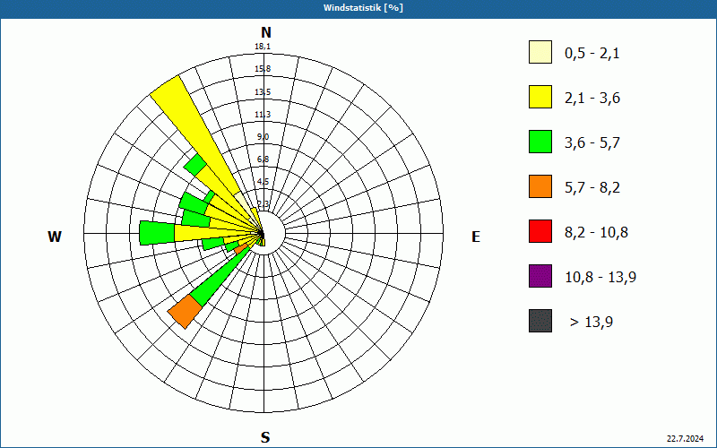Click the legend label '10,8 - 13,9'
The image size is (717, 448).
pyautogui.click(x=600, y=278)
